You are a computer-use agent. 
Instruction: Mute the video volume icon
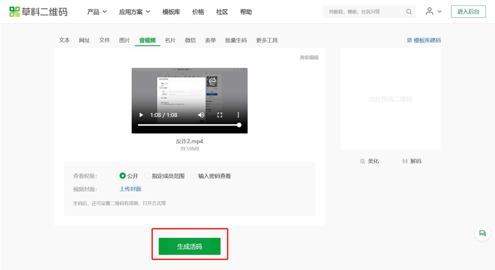pyautogui.click(x=201, y=115)
